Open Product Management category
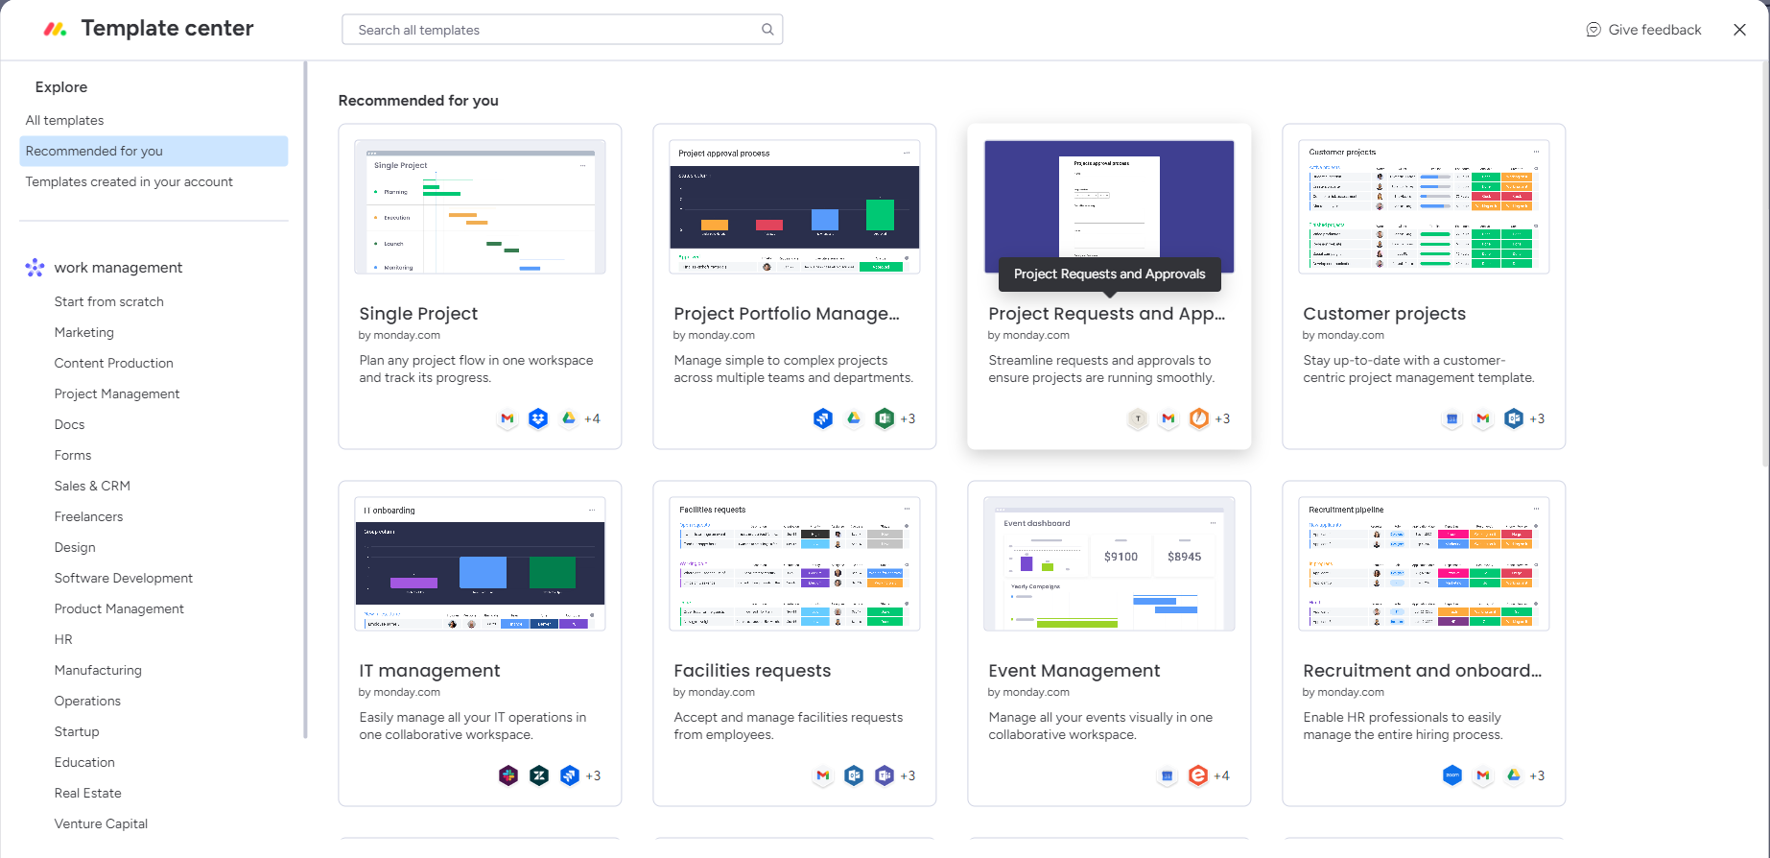This screenshot has width=1770, height=858. 119,608
